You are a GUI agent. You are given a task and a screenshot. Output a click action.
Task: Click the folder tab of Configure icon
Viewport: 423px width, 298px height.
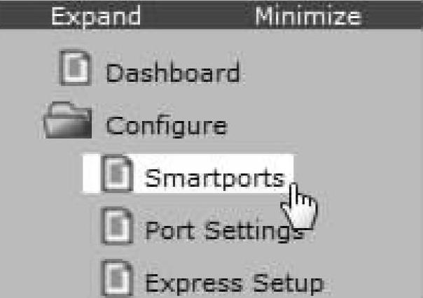click(62, 106)
